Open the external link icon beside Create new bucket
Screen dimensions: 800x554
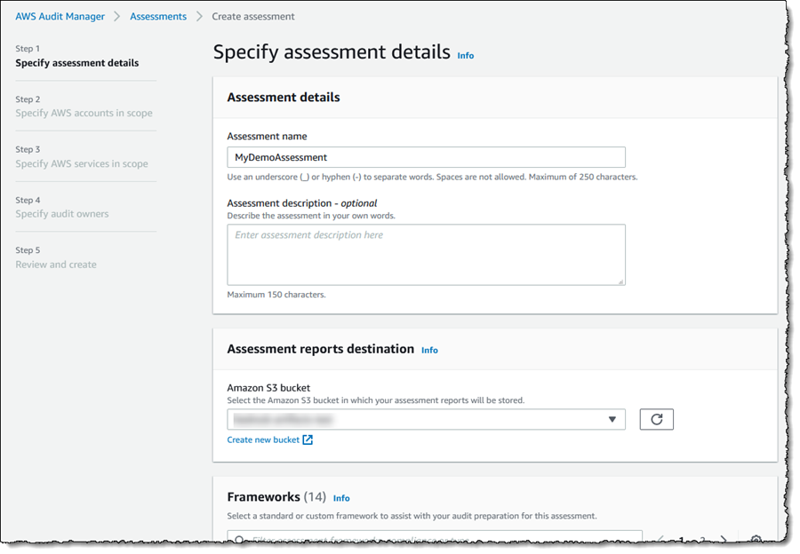308,439
